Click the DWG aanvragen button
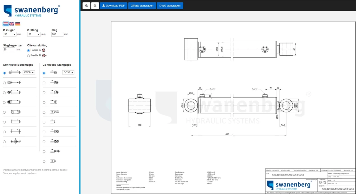 click(170, 6)
